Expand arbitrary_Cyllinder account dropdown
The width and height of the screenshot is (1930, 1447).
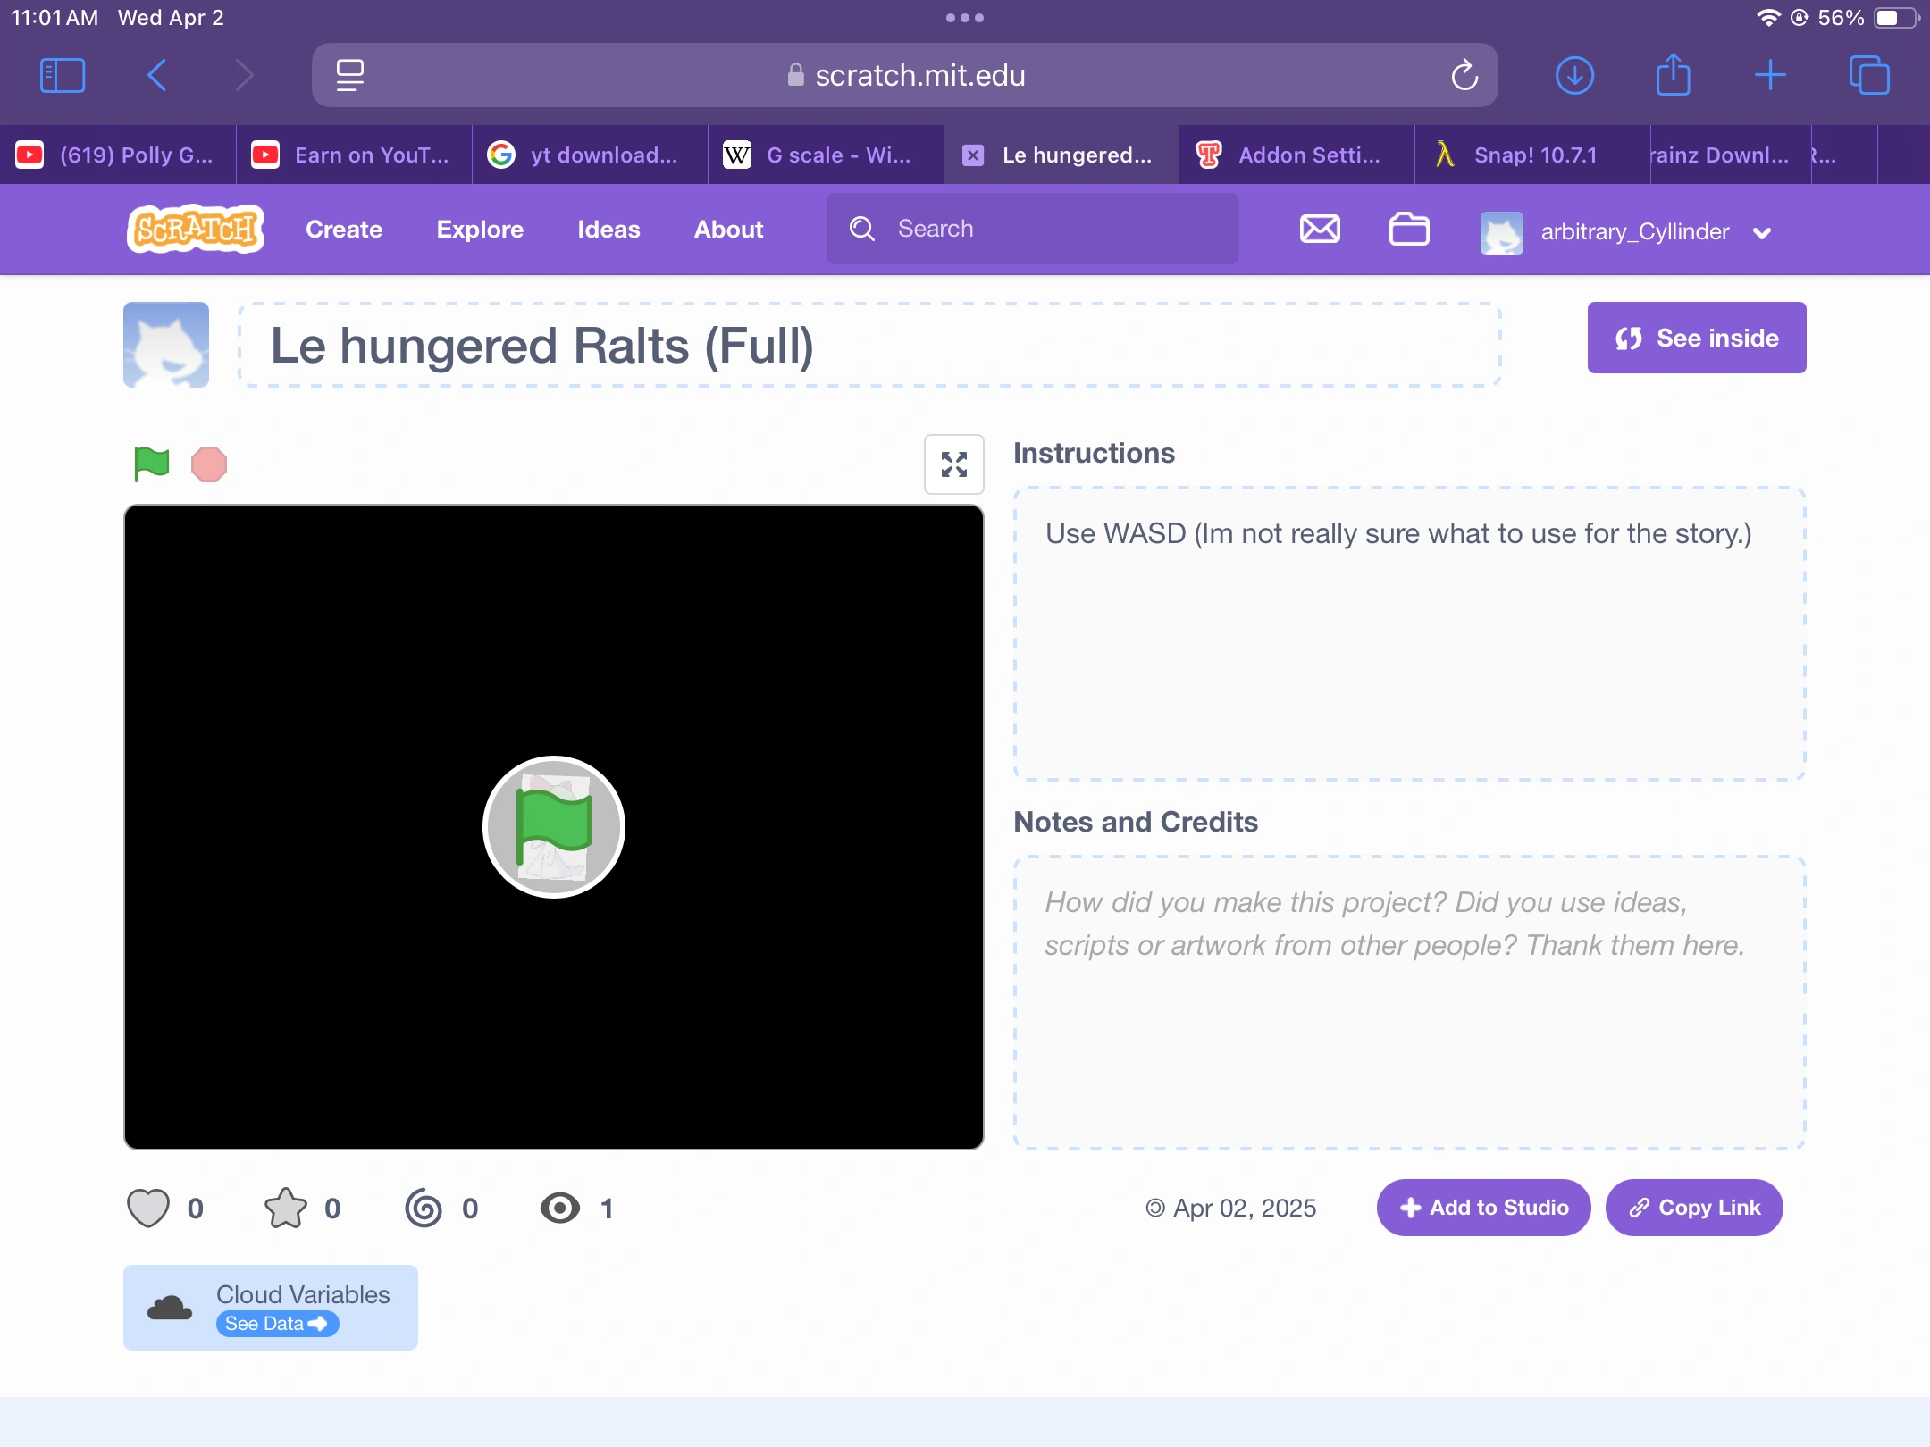coord(1762,233)
